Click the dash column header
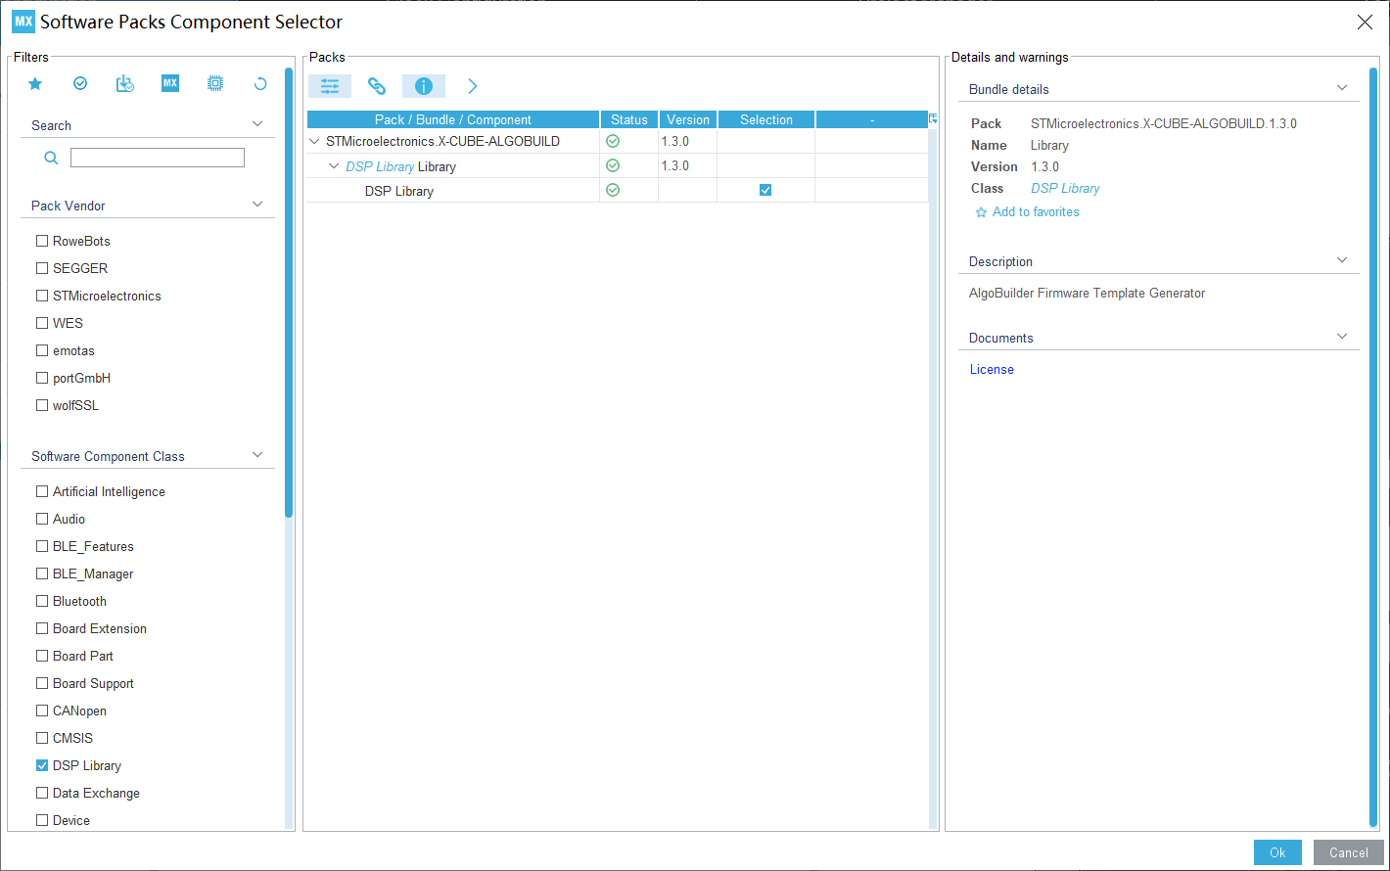 coord(871,119)
